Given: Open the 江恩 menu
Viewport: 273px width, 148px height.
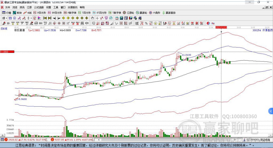Looking at the screenshot, I should 29,7.
